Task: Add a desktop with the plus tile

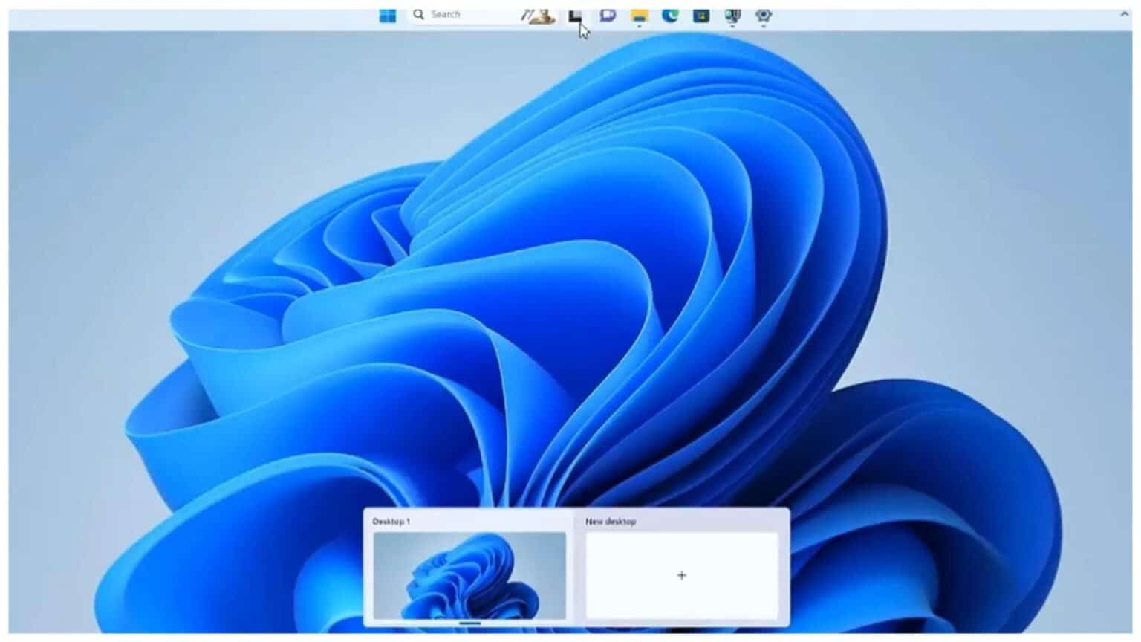Action: (x=682, y=575)
